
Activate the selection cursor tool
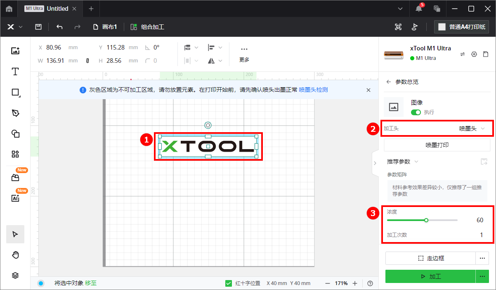[x=15, y=234]
